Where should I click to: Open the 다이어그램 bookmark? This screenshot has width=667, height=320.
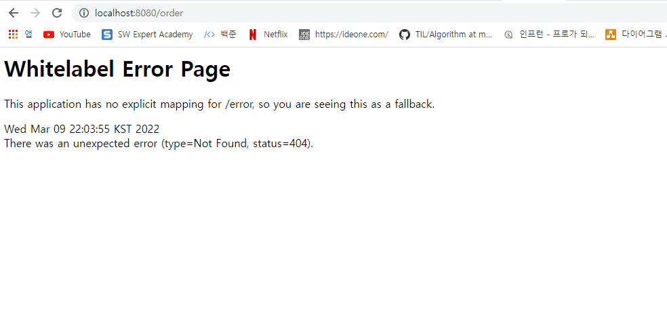(635, 35)
